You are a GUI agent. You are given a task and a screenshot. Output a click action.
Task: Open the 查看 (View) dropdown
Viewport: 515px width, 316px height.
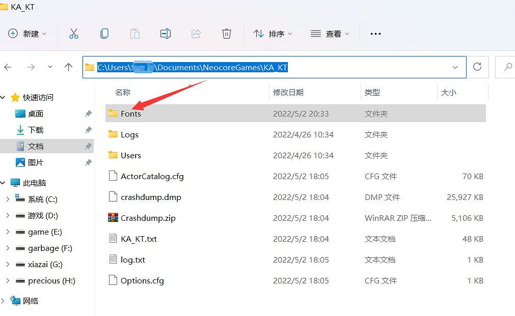(x=330, y=34)
